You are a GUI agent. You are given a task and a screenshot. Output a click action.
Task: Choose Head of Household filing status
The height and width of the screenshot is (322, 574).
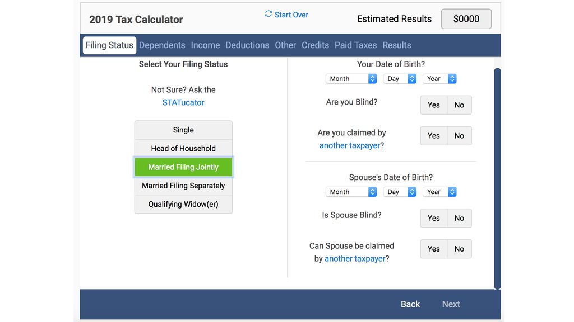183,148
